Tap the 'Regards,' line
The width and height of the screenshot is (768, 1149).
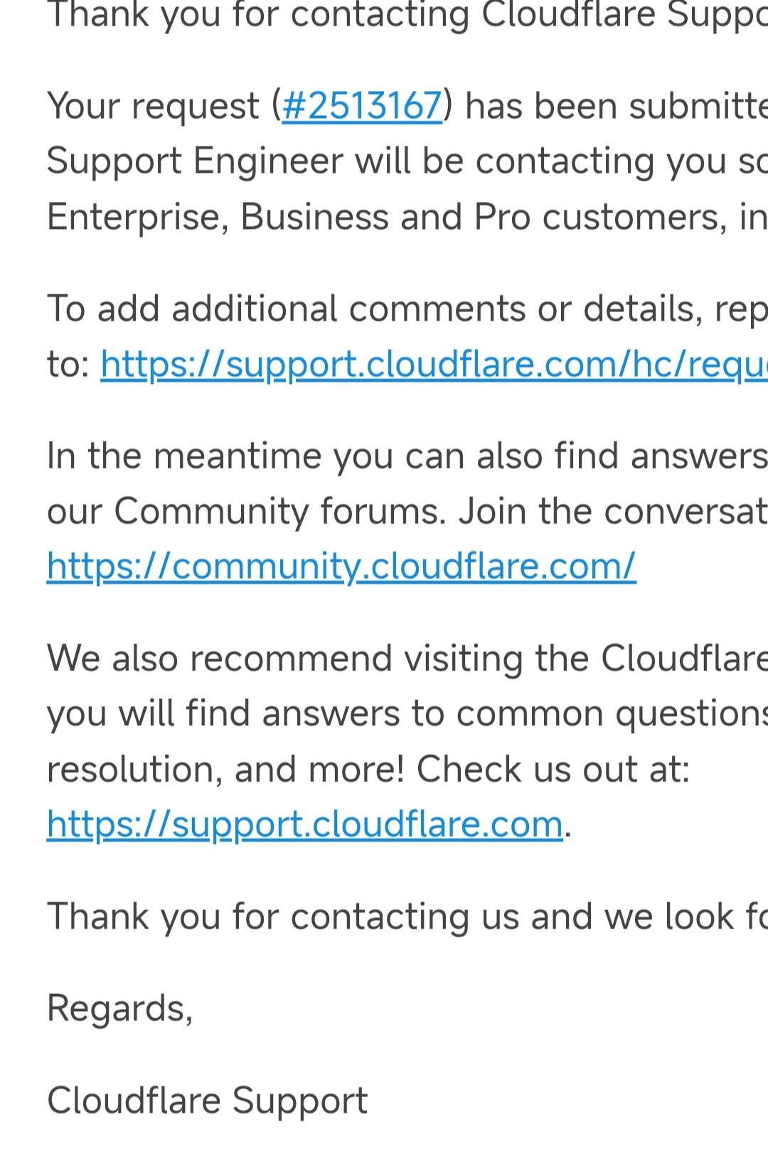click(x=119, y=1009)
